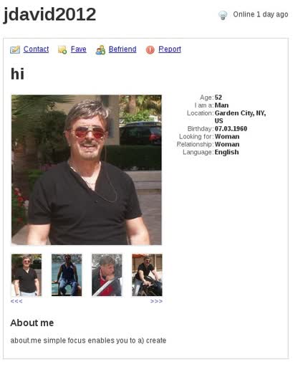
Task: Show next photos with >>> arrow
Action: [x=156, y=301]
